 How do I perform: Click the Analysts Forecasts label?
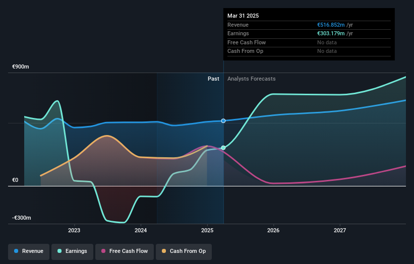pos(251,79)
